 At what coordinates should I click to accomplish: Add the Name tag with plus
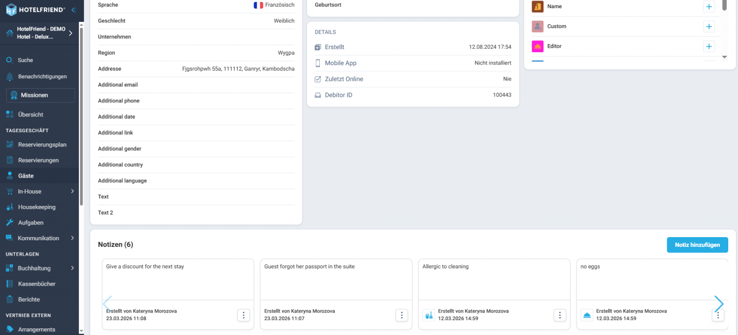coord(709,7)
